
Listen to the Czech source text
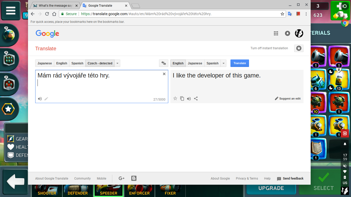40,99
